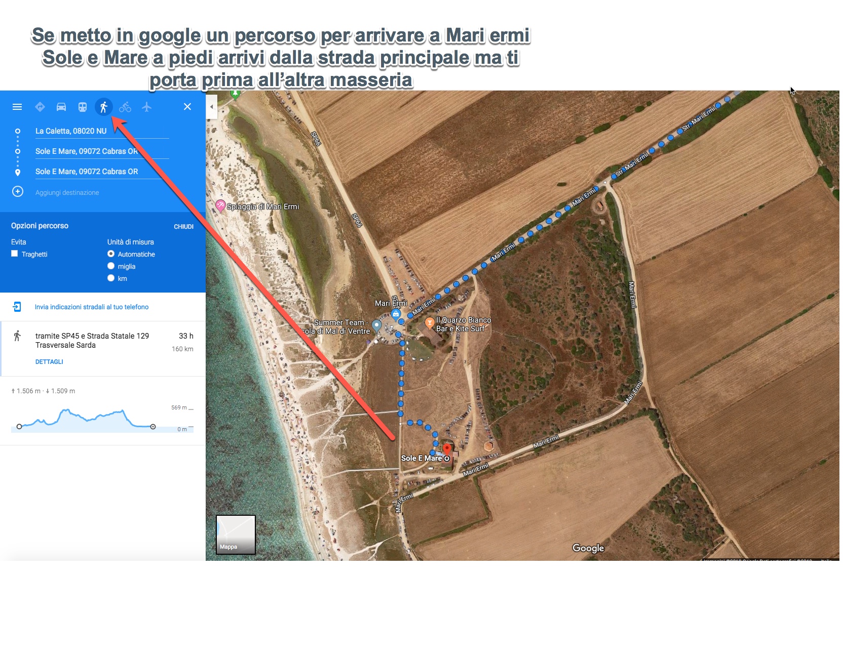Open route DETTAGLI link
Viewport: 845px width, 658px height.
point(49,362)
